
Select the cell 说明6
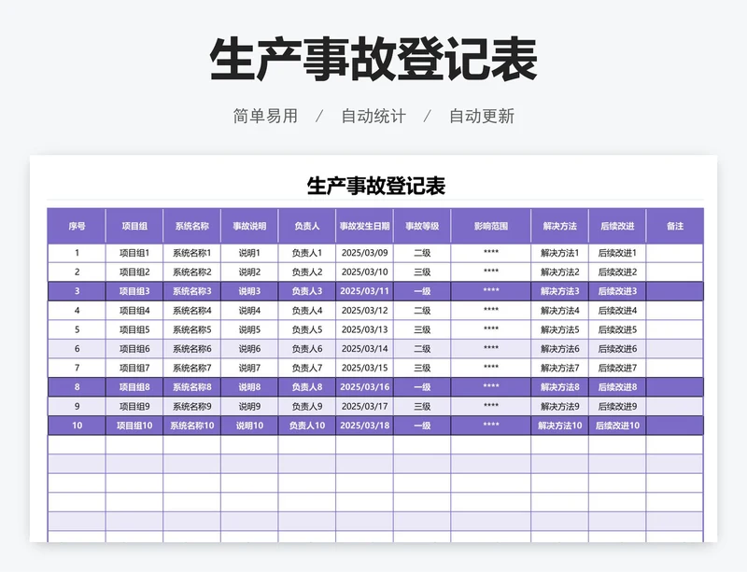click(x=249, y=349)
